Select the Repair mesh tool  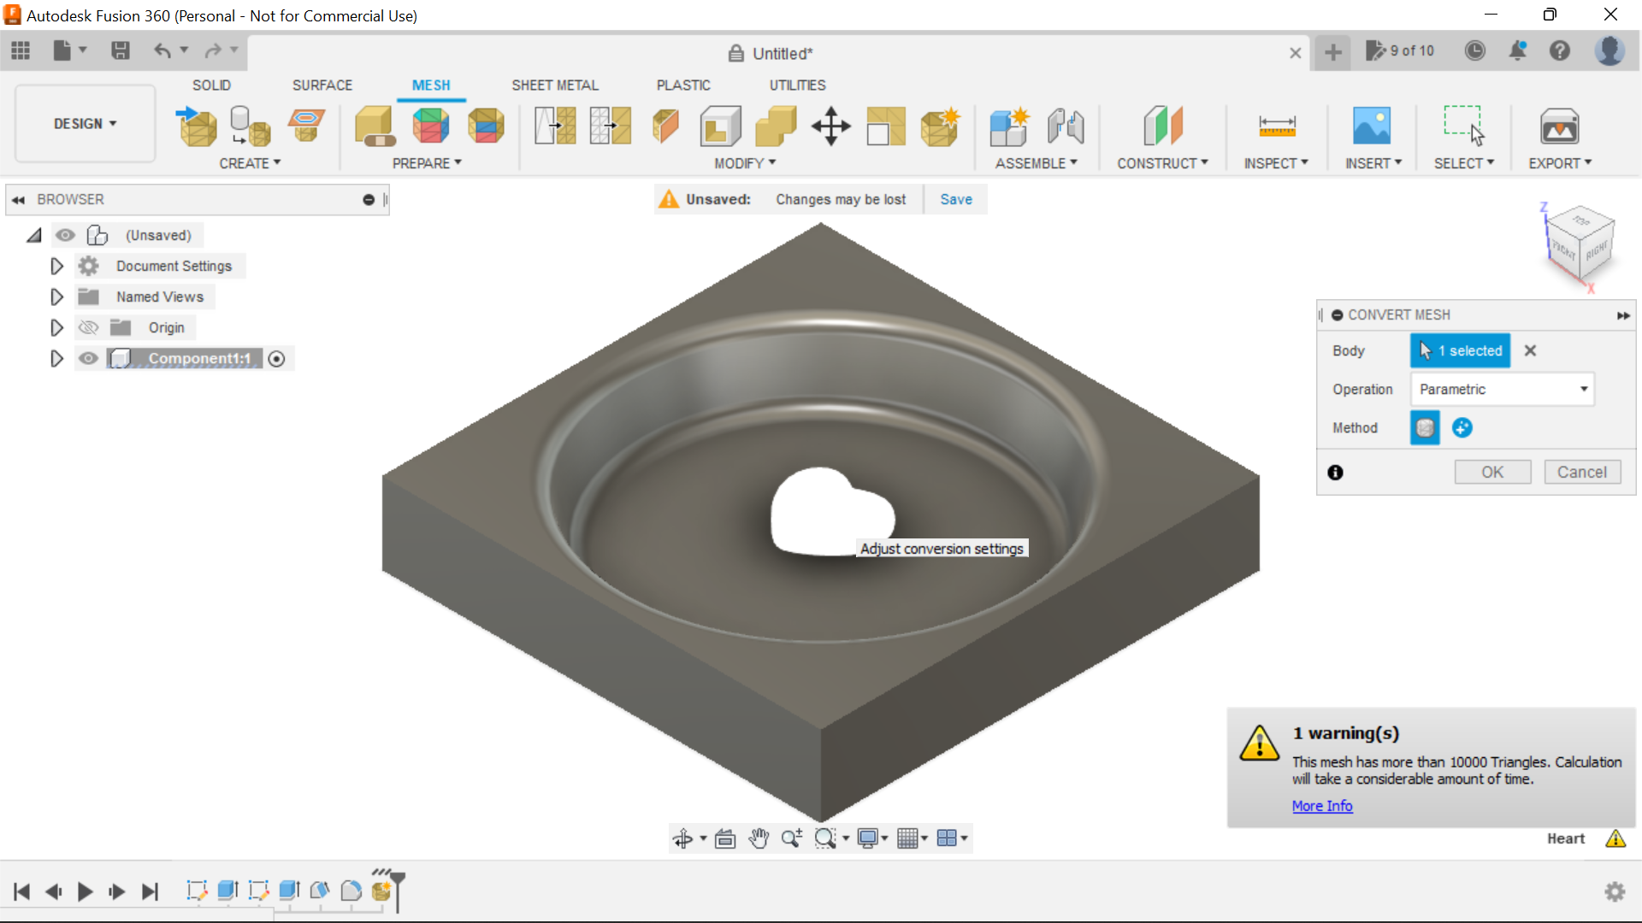click(x=375, y=126)
